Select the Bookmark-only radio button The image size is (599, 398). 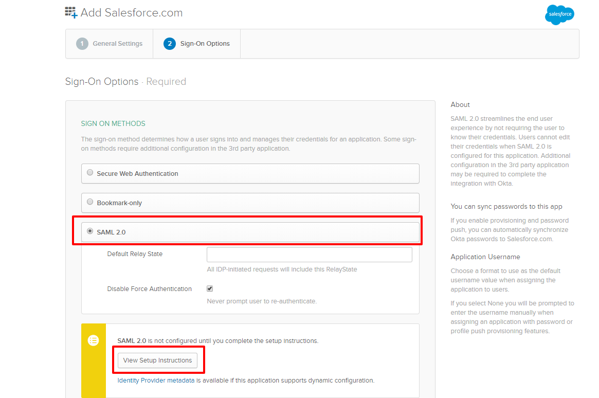click(x=90, y=202)
